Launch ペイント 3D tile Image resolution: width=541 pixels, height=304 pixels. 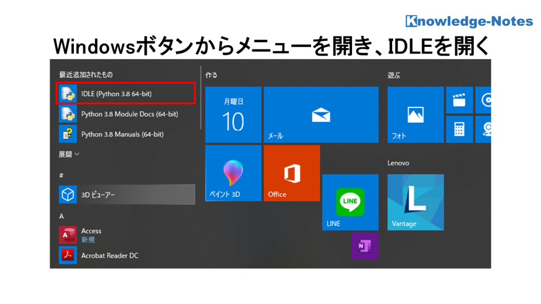coord(233,173)
